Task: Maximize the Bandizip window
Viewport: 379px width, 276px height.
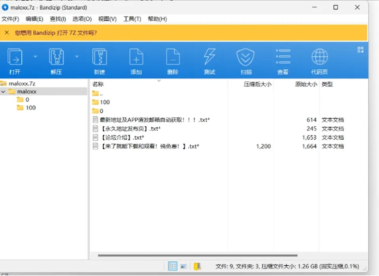Action: 336,8
